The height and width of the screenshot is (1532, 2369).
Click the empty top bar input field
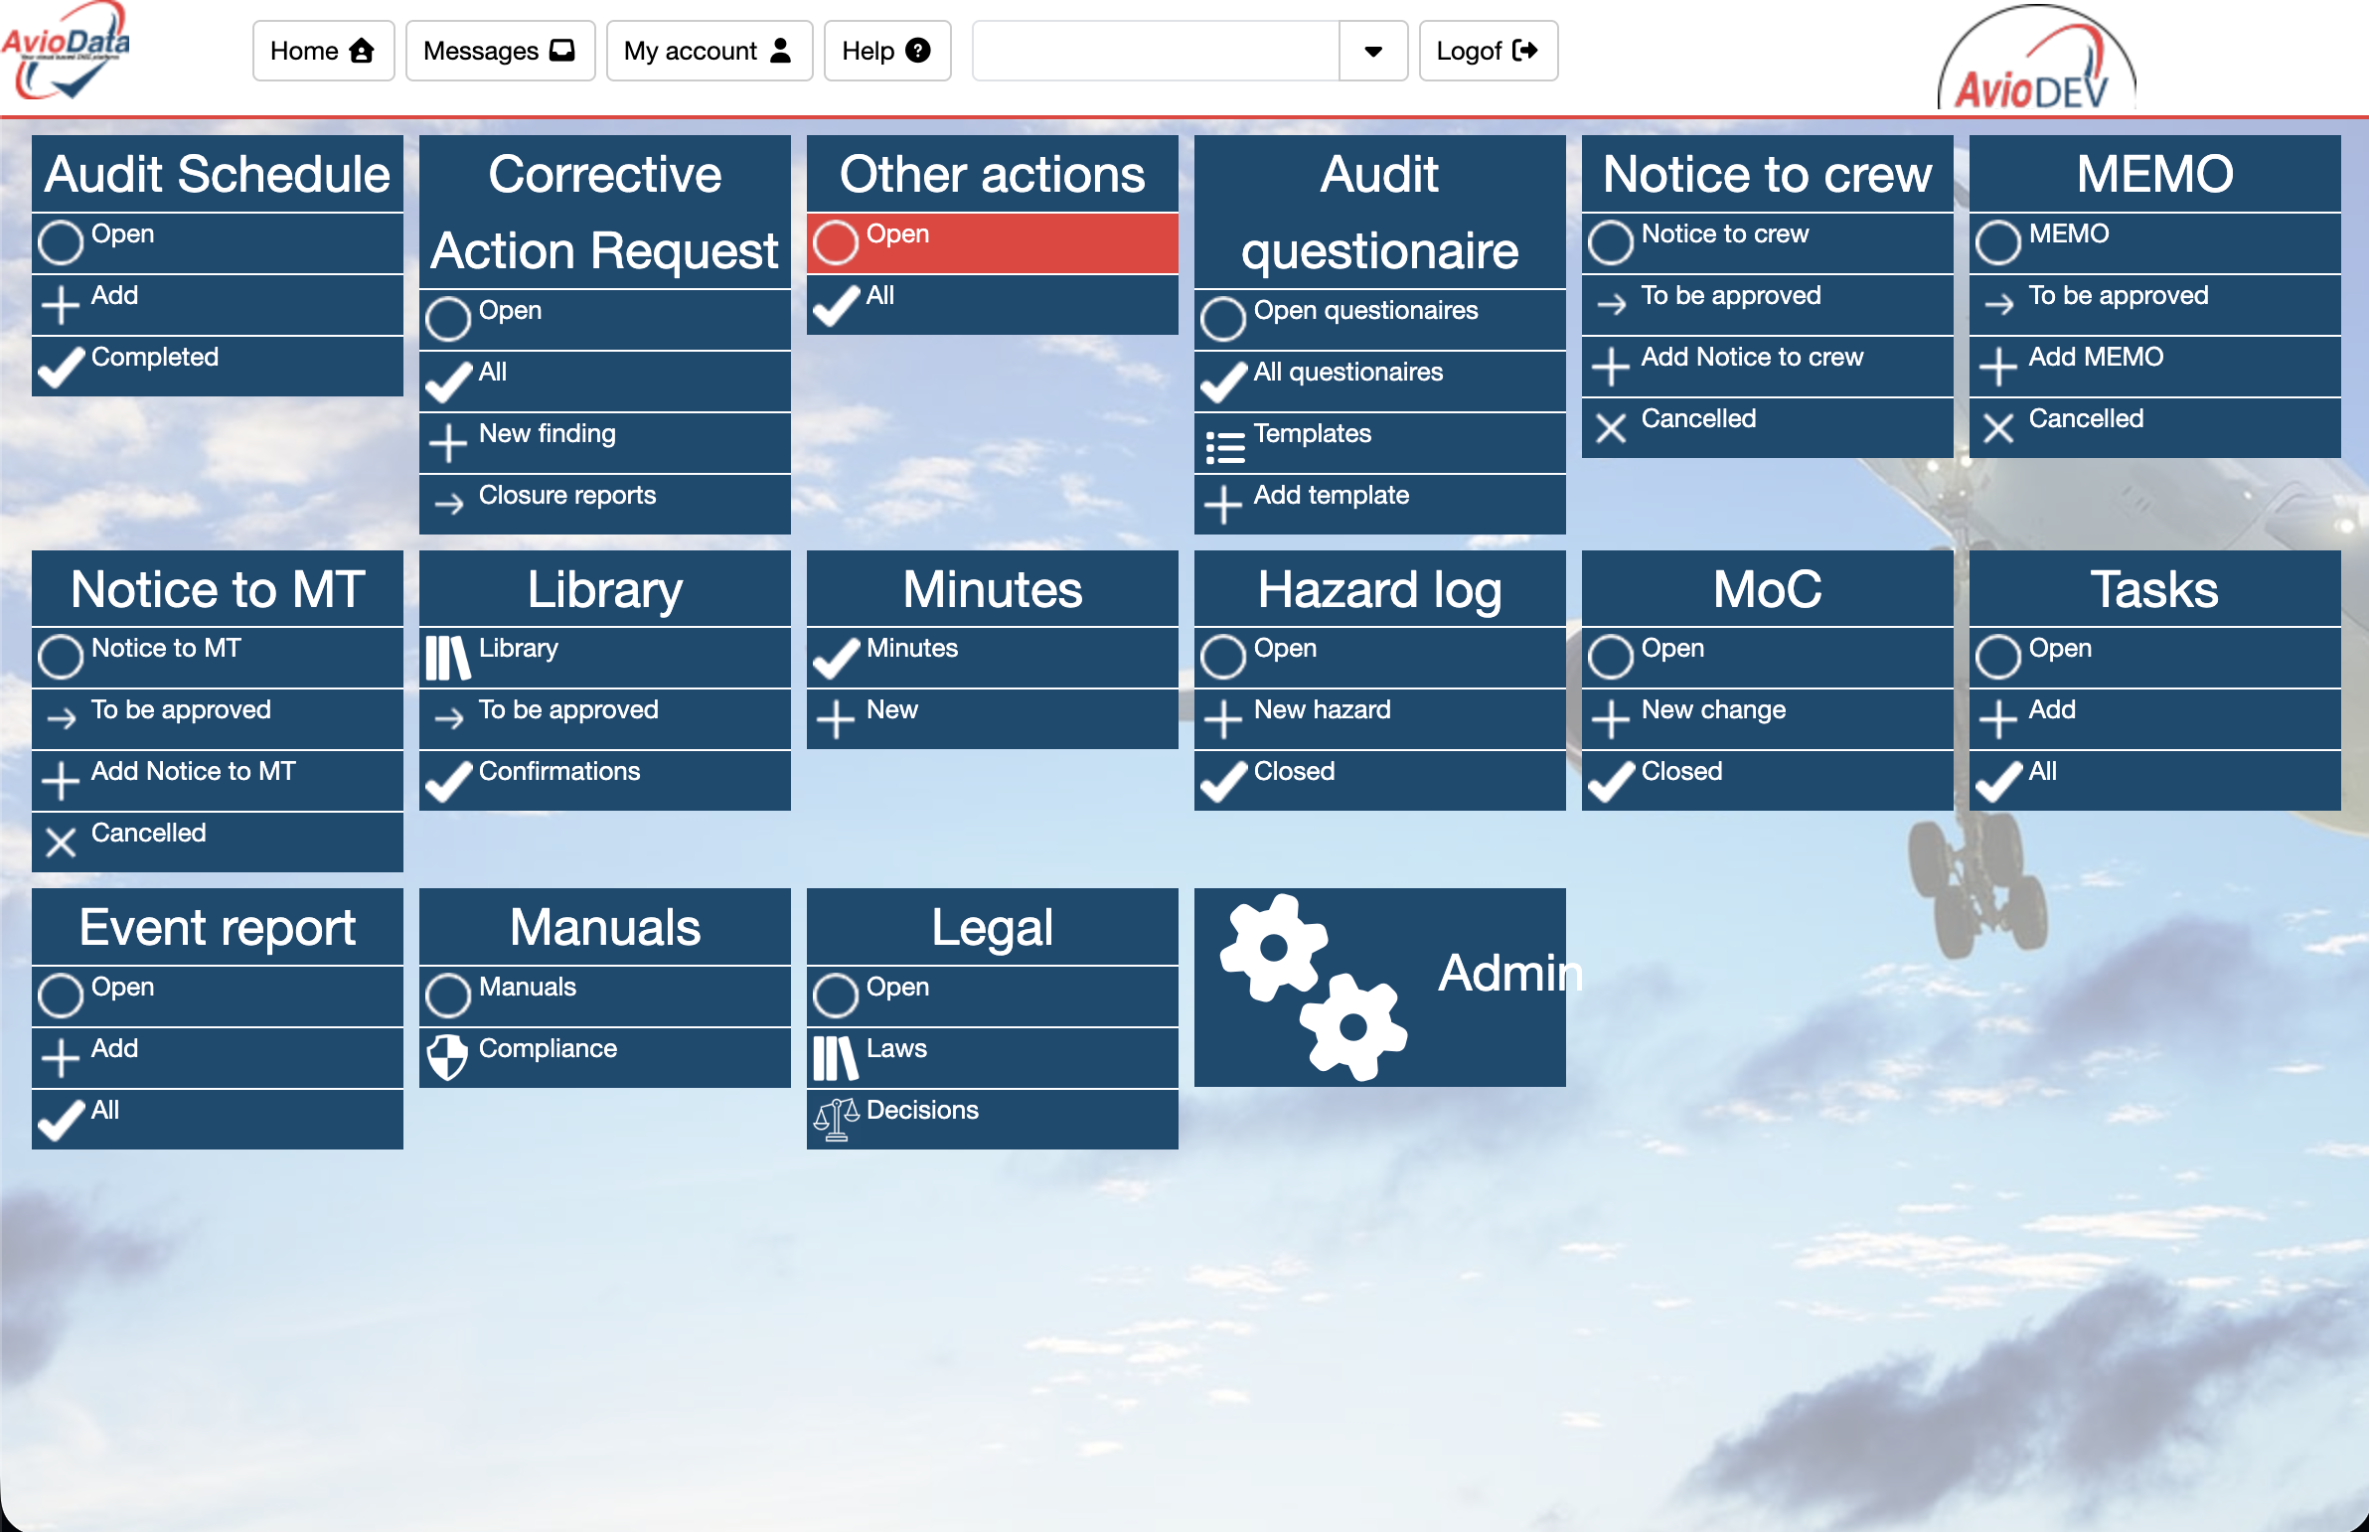tap(1154, 51)
